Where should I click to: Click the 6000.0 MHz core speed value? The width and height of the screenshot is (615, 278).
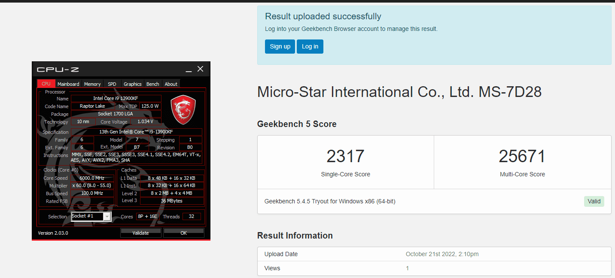[92, 178]
